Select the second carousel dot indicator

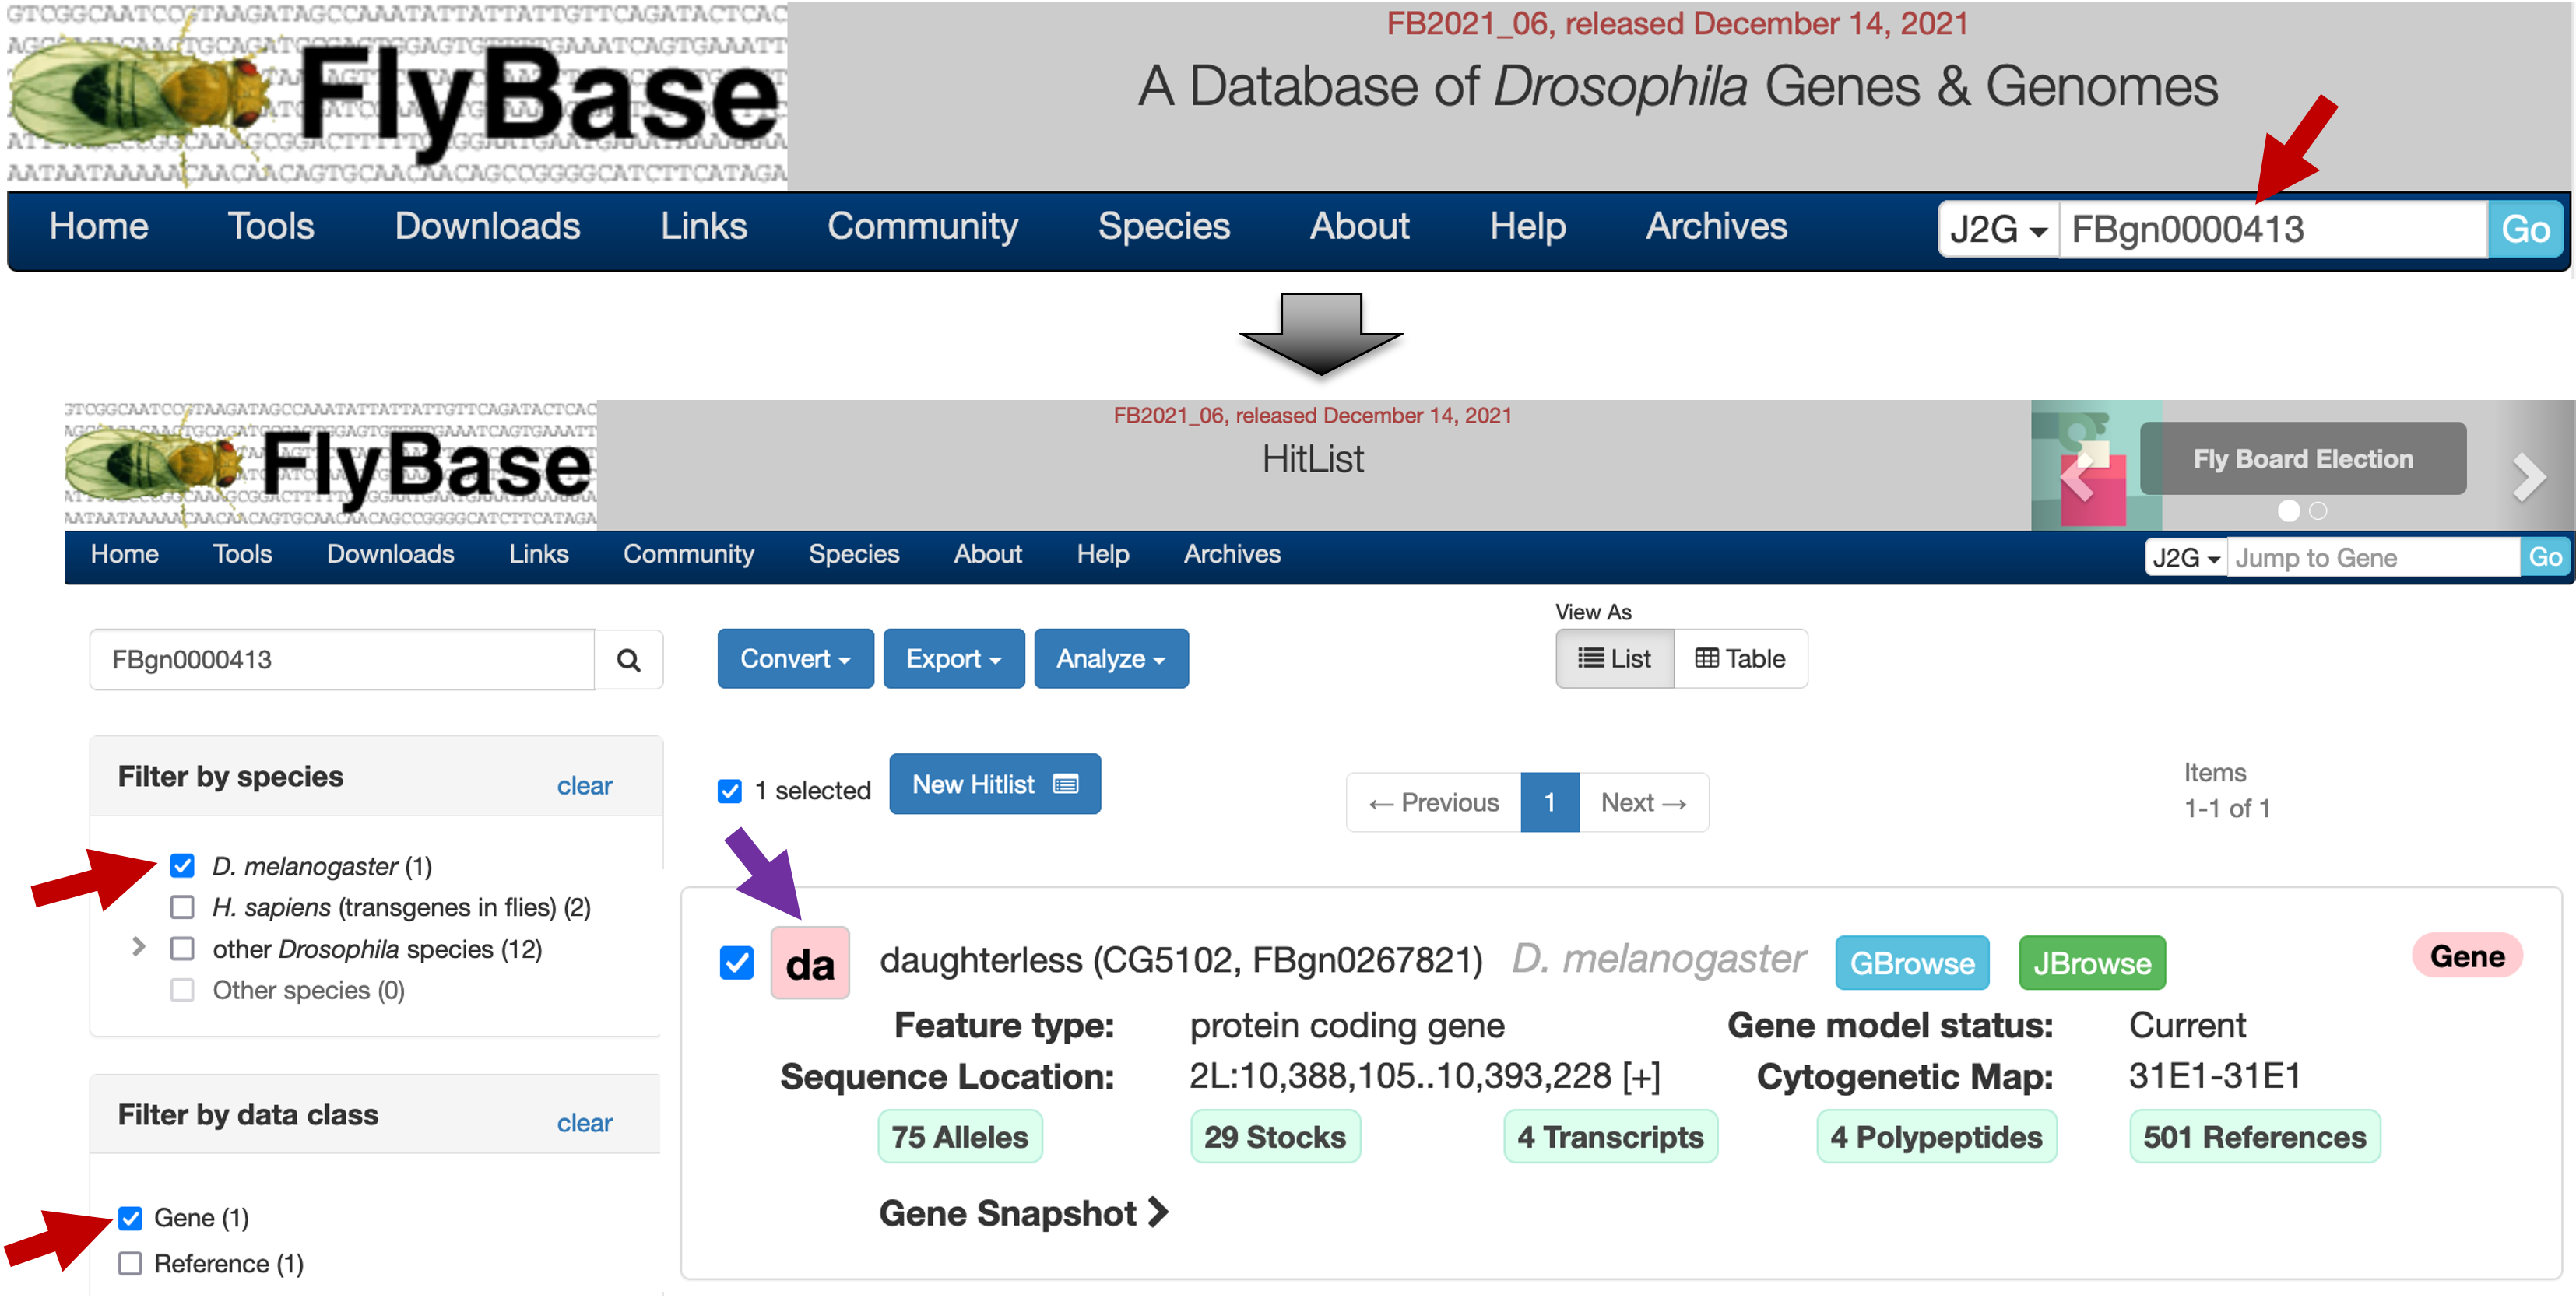tap(2318, 510)
